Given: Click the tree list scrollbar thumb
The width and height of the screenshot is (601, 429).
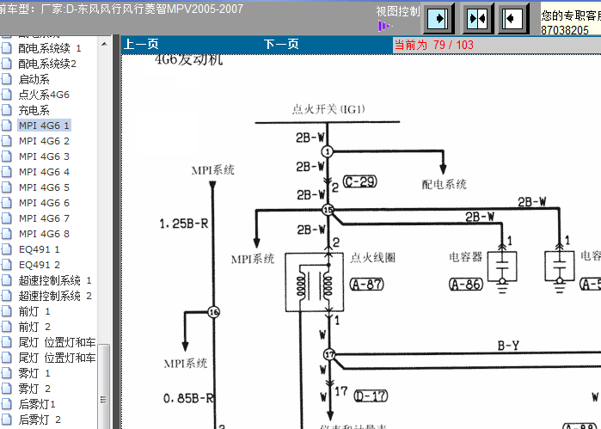Looking at the screenshot, I should [104, 387].
